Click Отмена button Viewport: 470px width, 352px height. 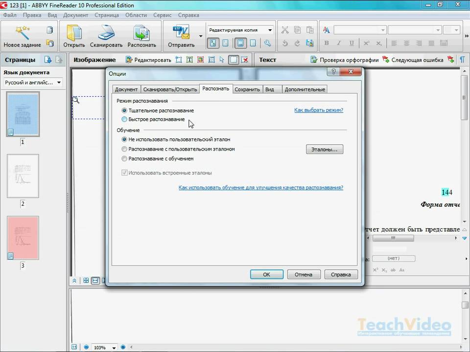(x=304, y=274)
